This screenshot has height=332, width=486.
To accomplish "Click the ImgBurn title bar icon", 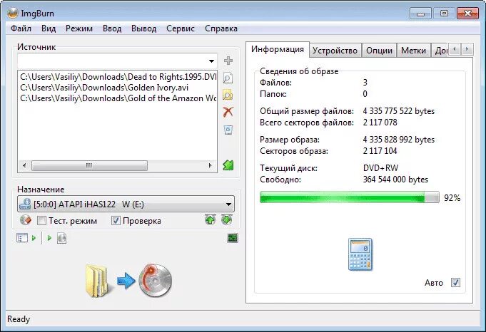I will tap(13, 13).
